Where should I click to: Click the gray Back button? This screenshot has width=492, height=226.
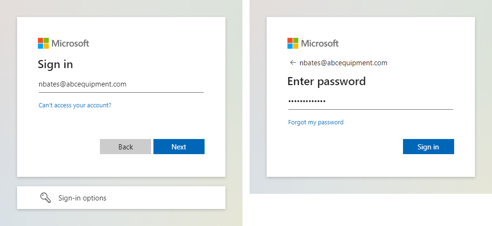coord(125,147)
